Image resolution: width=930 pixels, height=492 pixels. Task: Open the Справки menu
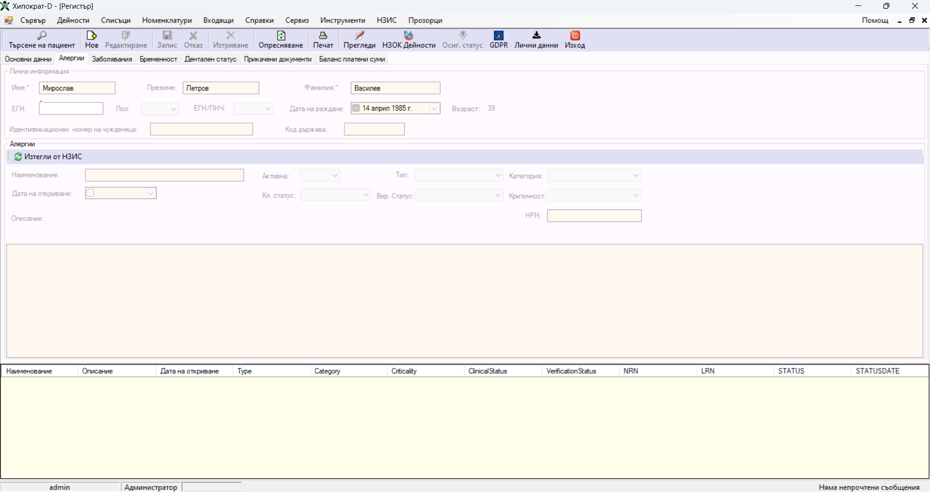[260, 20]
